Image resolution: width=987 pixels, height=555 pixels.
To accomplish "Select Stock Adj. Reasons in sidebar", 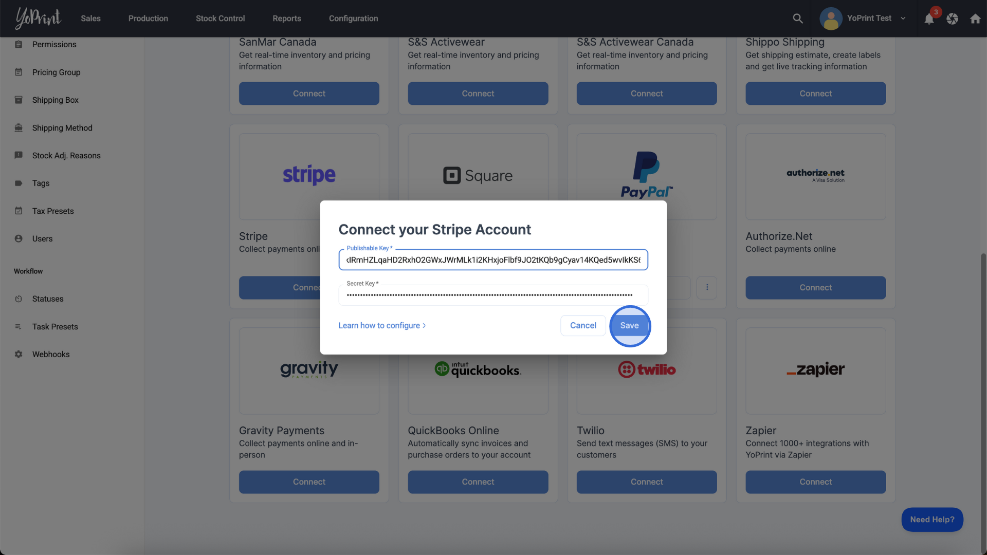I will [66, 155].
